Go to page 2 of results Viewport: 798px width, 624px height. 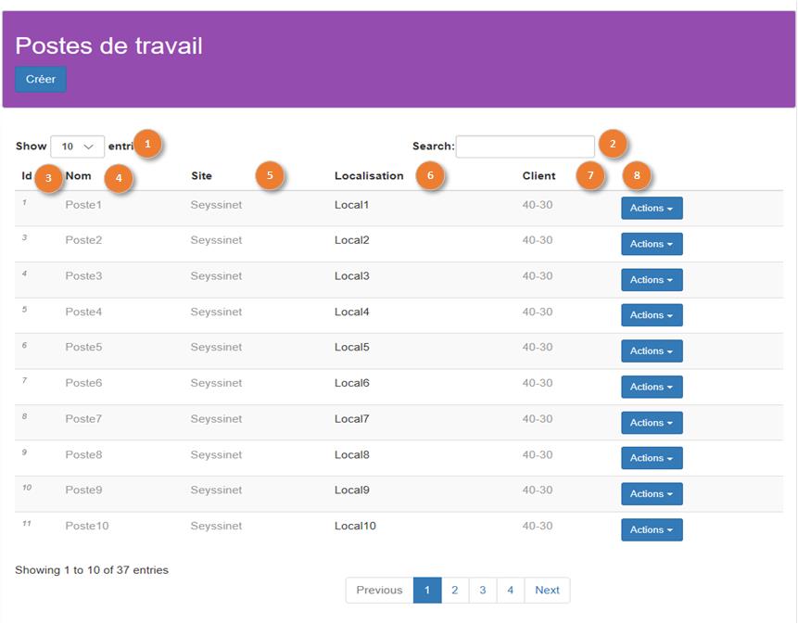(x=454, y=590)
